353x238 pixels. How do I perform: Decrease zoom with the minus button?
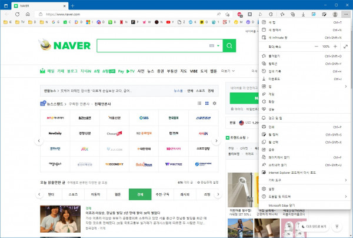coord(317,47)
